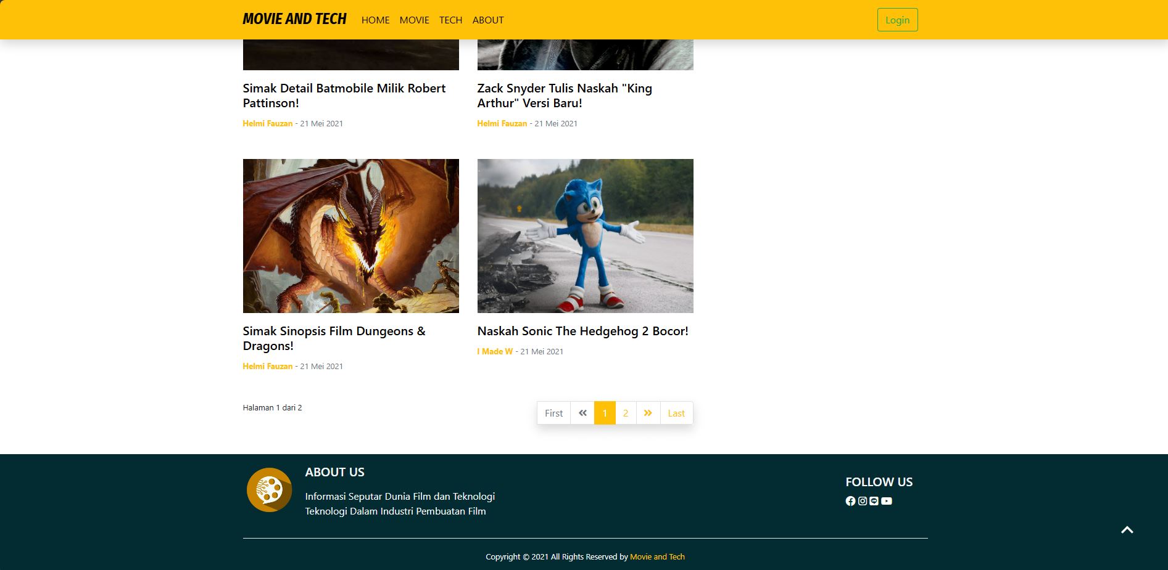Click the dragon thumbnail image

350,236
